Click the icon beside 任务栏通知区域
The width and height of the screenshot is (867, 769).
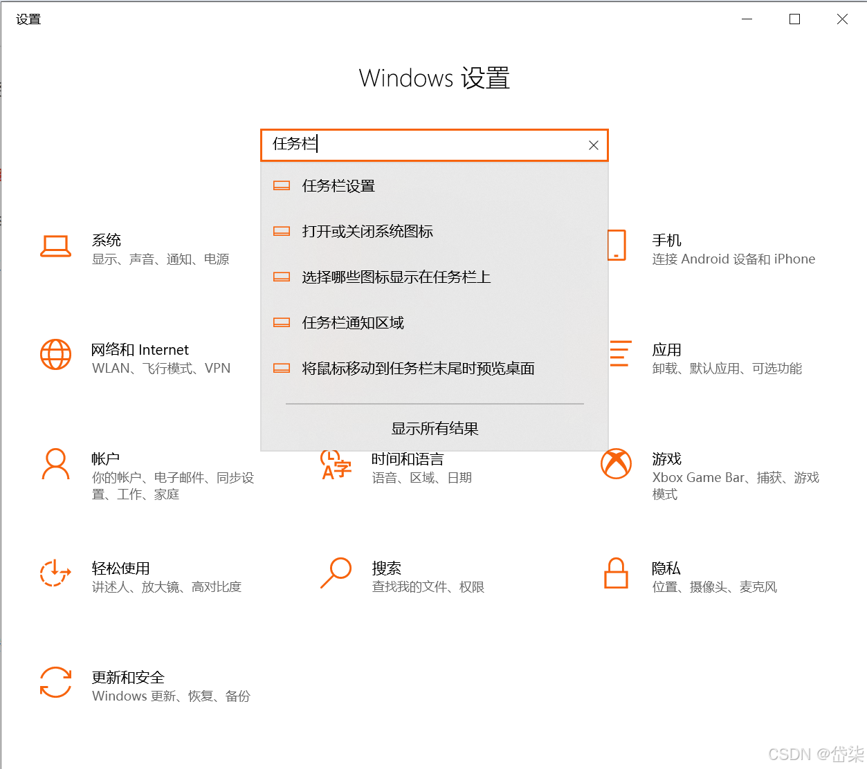point(282,322)
